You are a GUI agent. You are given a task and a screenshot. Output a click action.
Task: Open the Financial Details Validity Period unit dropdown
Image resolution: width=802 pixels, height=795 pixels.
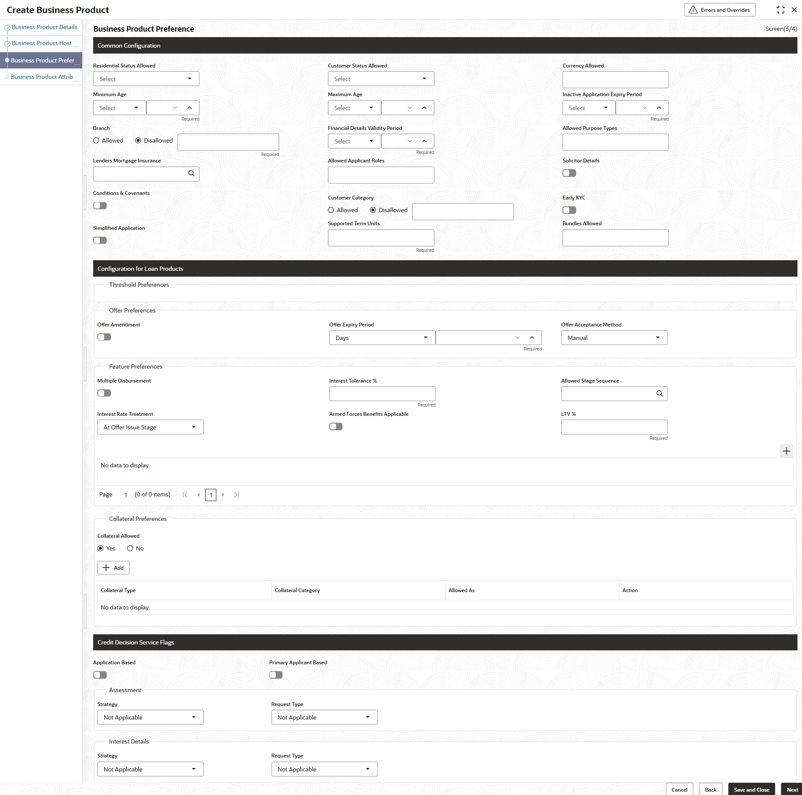pyautogui.click(x=354, y=141)
